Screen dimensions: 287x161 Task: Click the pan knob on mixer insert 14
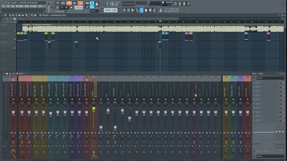(115, 104)
